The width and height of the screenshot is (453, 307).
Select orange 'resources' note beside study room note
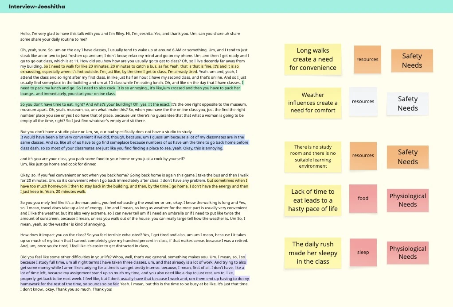[x=363, y=155]
